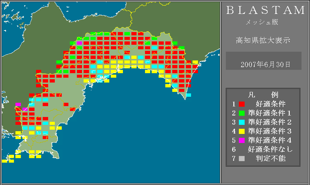The height and width of the screenshot is (185, 310).
Task: Click the 好適条件なし legend label
Action: click(270, 149)
